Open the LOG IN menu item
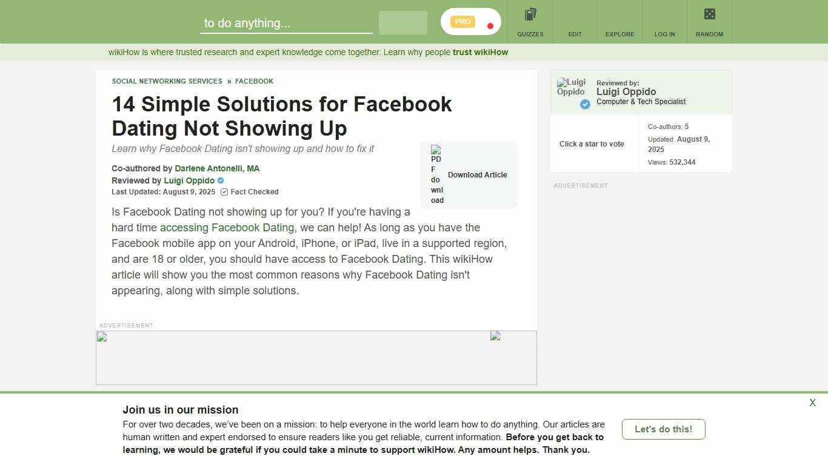The image size is (828, 465). pos(664,22)
